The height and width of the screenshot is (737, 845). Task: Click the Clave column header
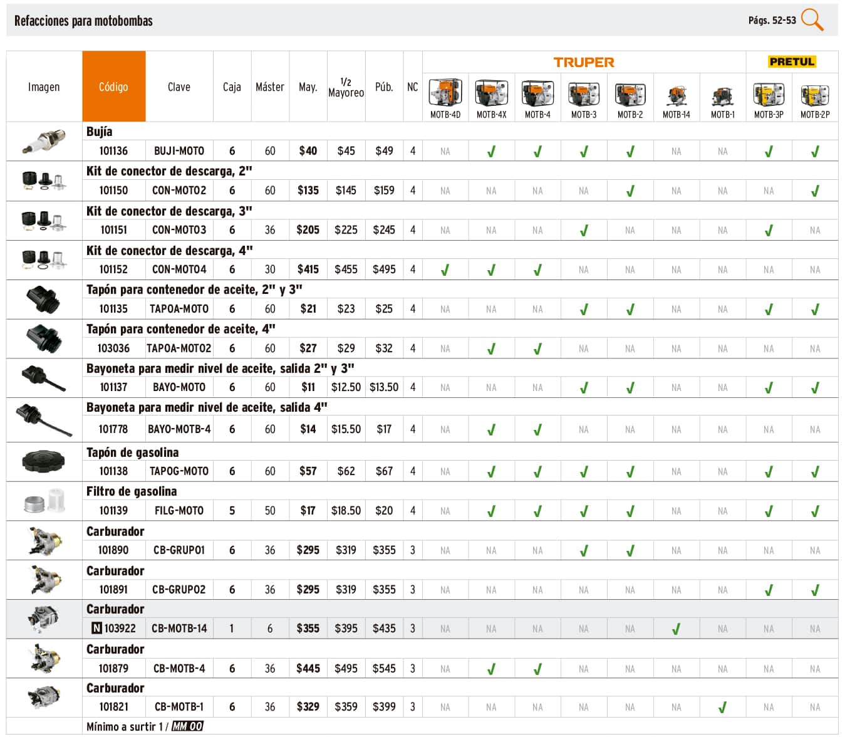[179, 86]
